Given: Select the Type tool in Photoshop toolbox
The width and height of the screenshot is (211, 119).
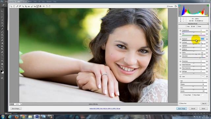Looking at the screenshot, I should coord(2,55).
